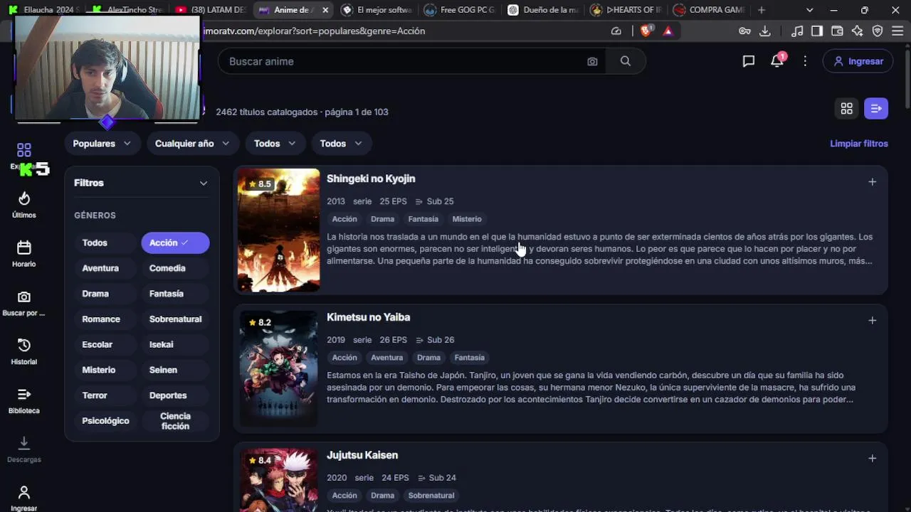
Task: Switch to list view layout
Action: pos(876,109)
